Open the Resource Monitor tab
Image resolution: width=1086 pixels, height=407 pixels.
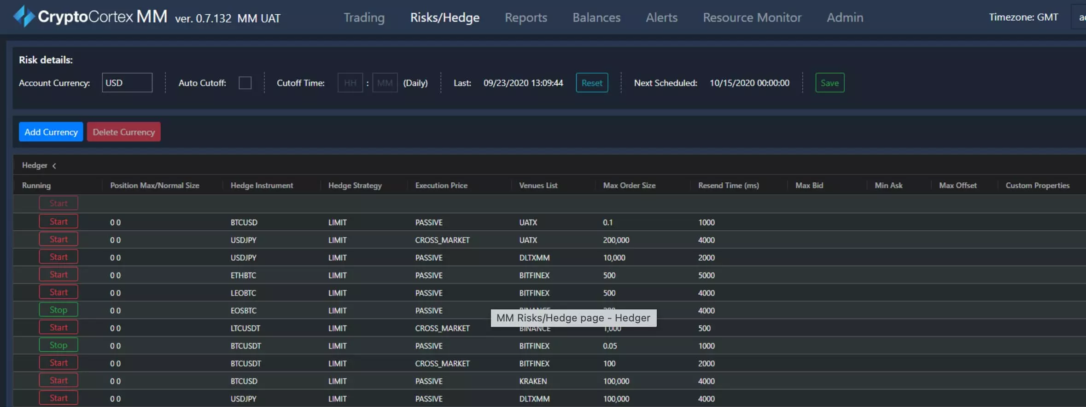752,17
